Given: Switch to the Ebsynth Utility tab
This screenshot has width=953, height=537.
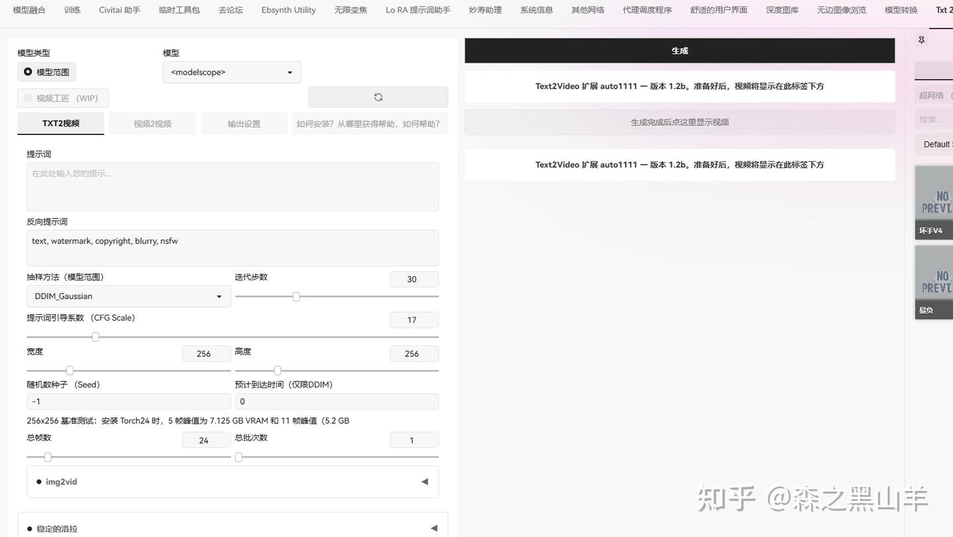Looking at the screenshot, I should tap(288, 10).
